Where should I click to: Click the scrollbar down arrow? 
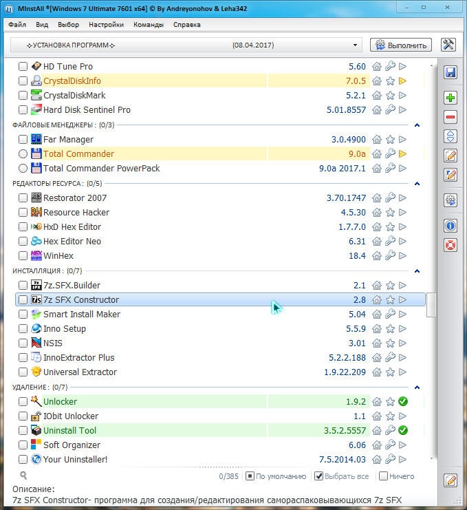(431, 458)
